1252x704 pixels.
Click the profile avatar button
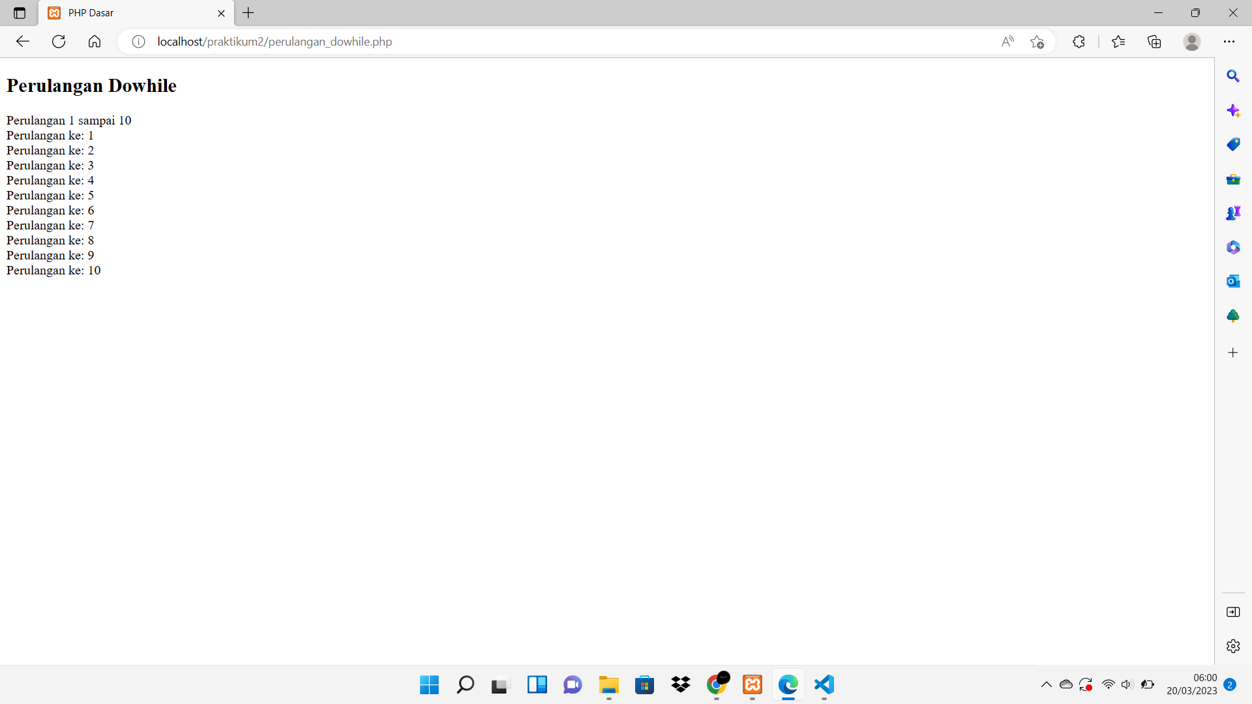(1191, 42)
